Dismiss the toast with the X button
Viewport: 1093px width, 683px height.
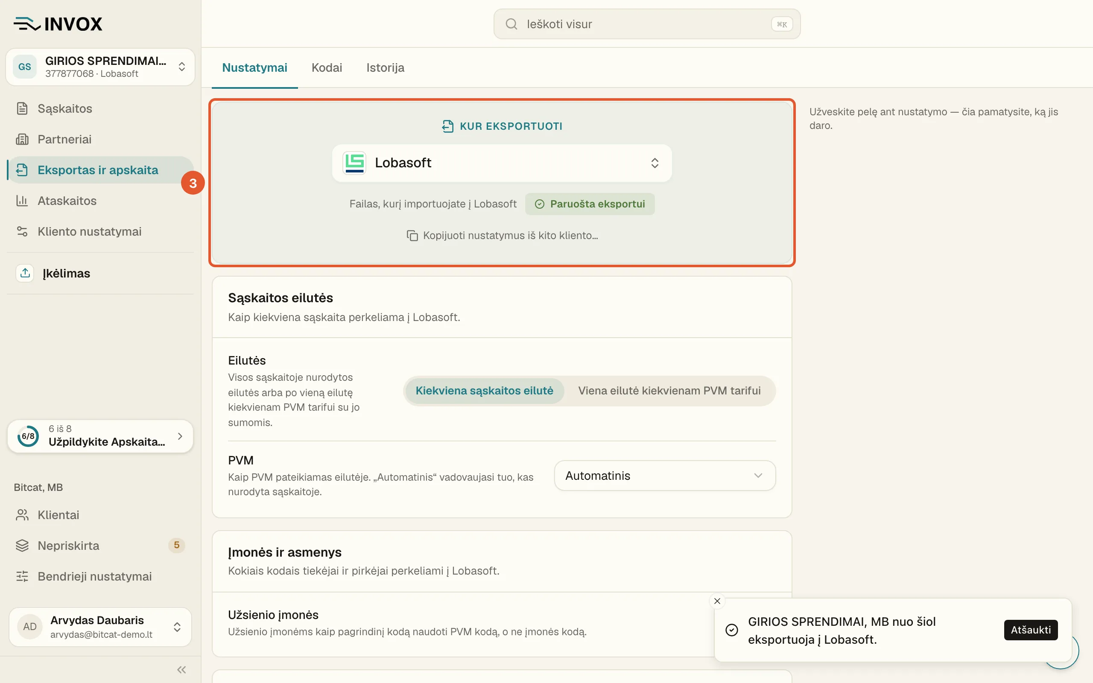coord(717,601)
